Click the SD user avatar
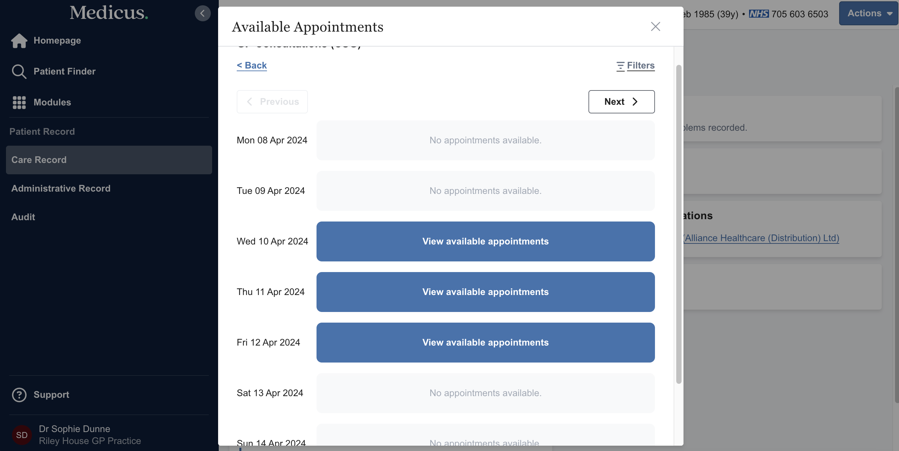899x451 pixels. 22,435
